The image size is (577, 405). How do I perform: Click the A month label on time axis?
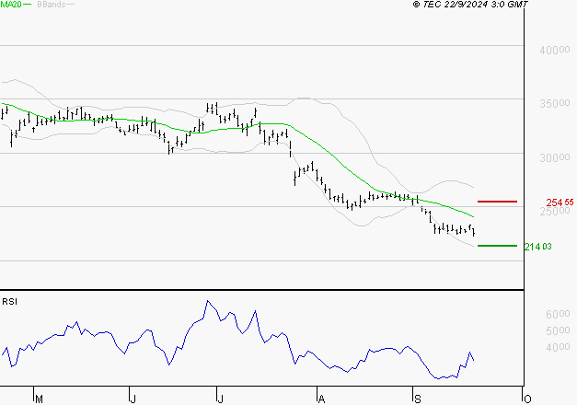(321, 399)
